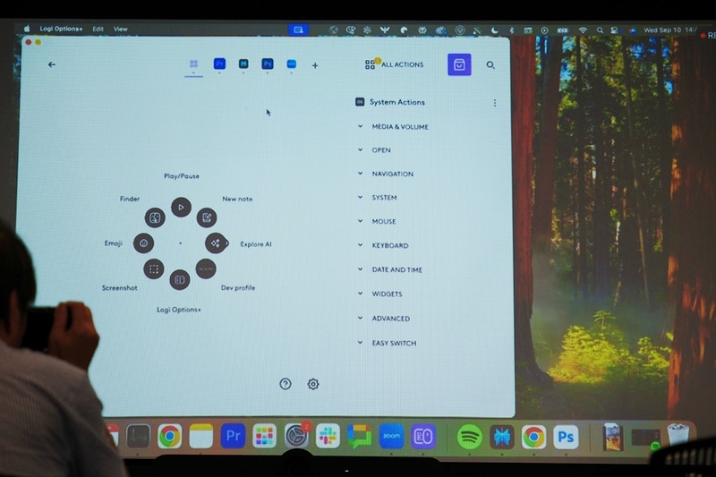
Task: Click the Bluetooth icon in menu bar
Action: tap(512, 30)
